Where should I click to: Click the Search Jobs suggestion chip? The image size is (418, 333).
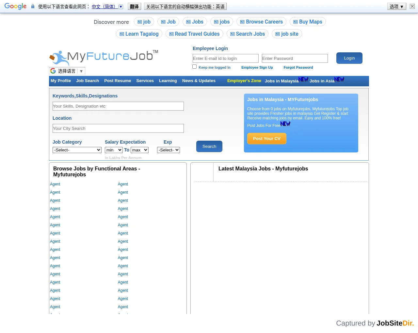248,34
